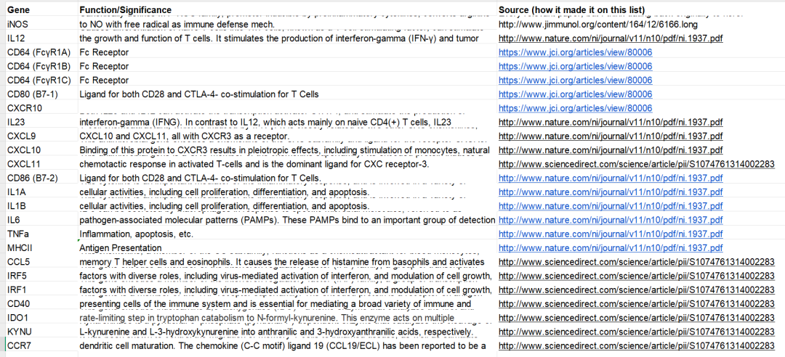Select the Function/Significance header cell
Image resolution: width=785 pixels, height=357 pixels.
pos(126,9)
